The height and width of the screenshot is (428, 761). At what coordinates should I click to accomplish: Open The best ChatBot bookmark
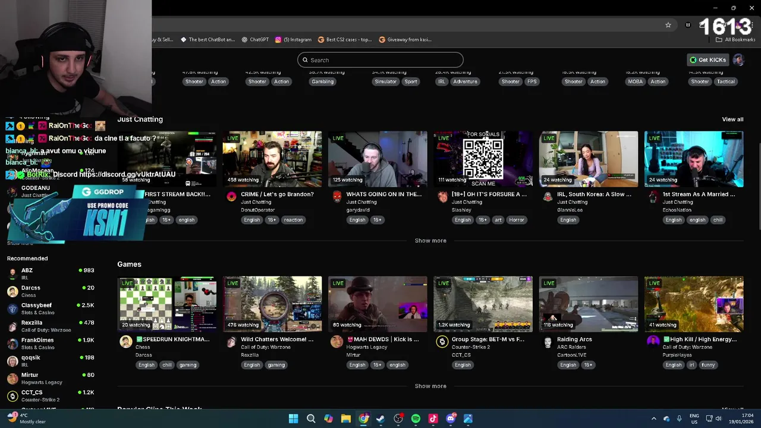(x=207, y=40)
